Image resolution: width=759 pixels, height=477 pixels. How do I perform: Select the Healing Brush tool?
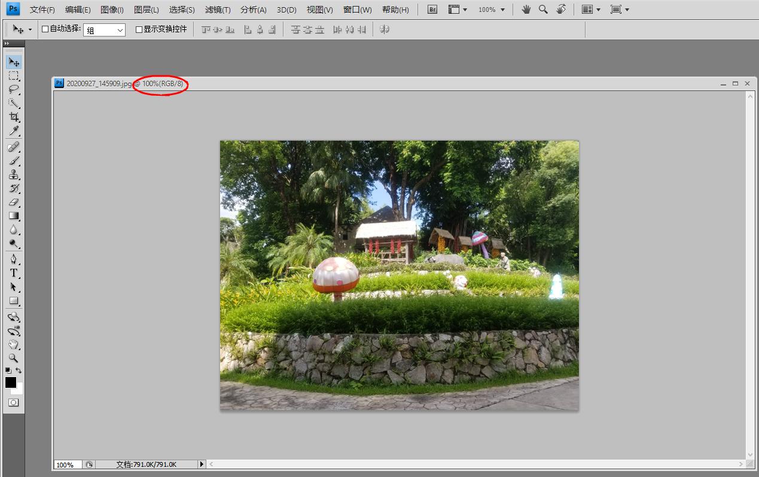14,147
